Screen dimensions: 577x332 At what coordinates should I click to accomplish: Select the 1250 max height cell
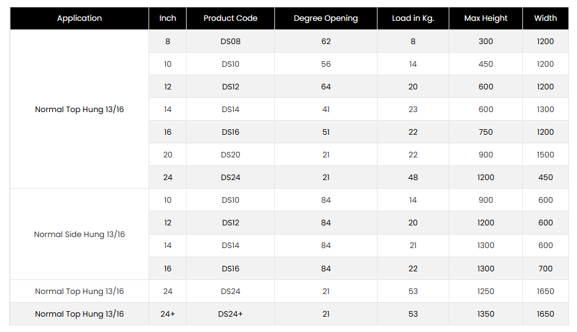pos(486,292)
